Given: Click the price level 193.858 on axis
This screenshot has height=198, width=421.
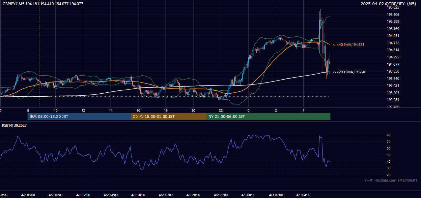Looking at the screenshot, I should [x=393, y=71].
